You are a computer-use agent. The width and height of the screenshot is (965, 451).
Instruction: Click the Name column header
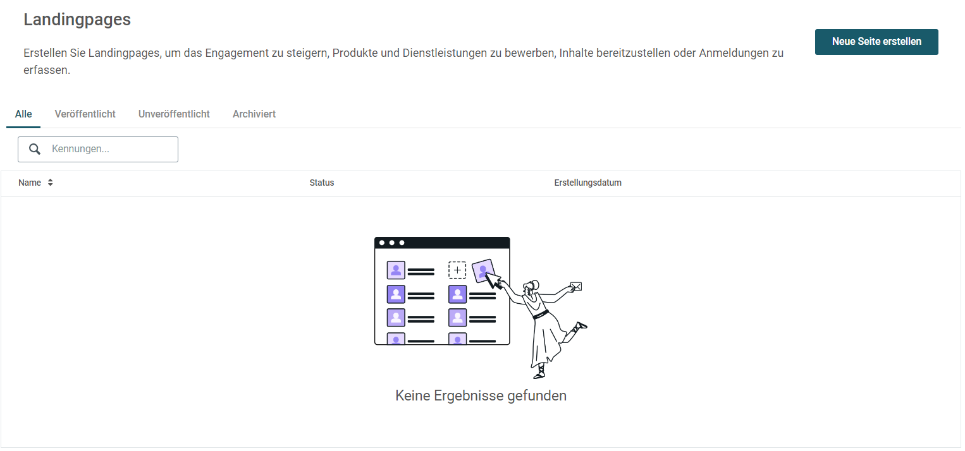click(30, 183)
